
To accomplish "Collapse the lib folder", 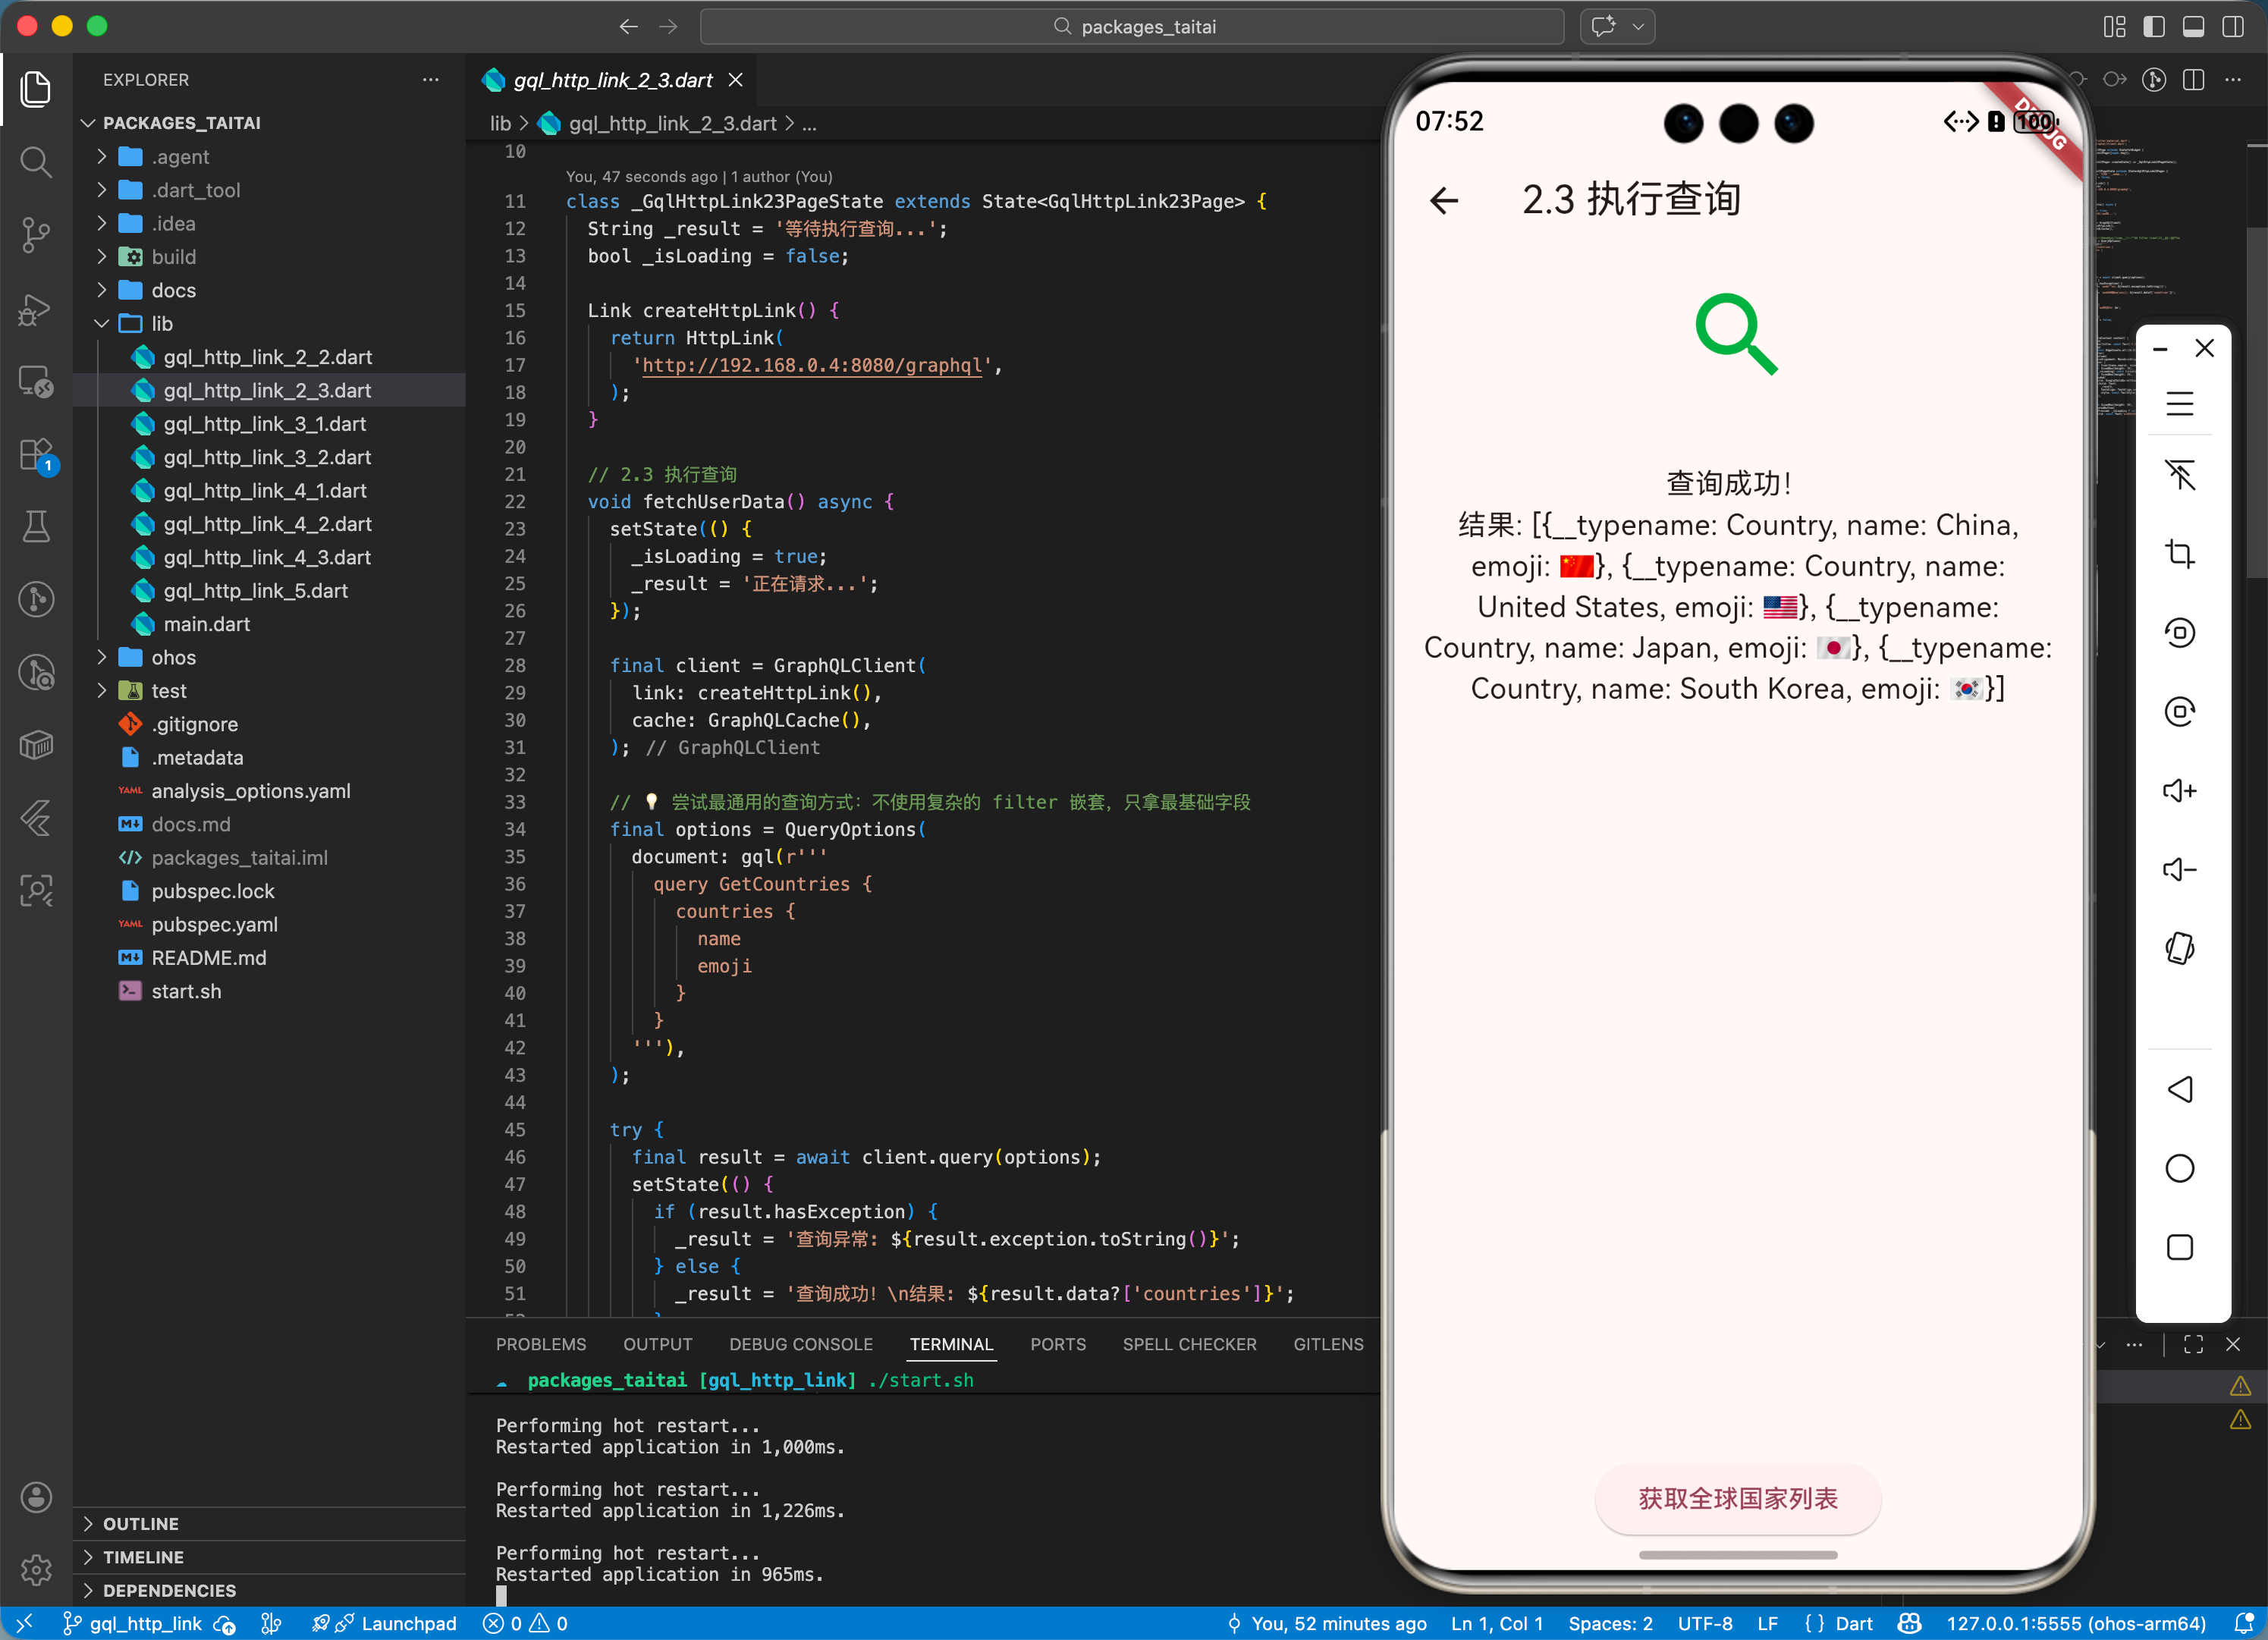I will 161,323.
